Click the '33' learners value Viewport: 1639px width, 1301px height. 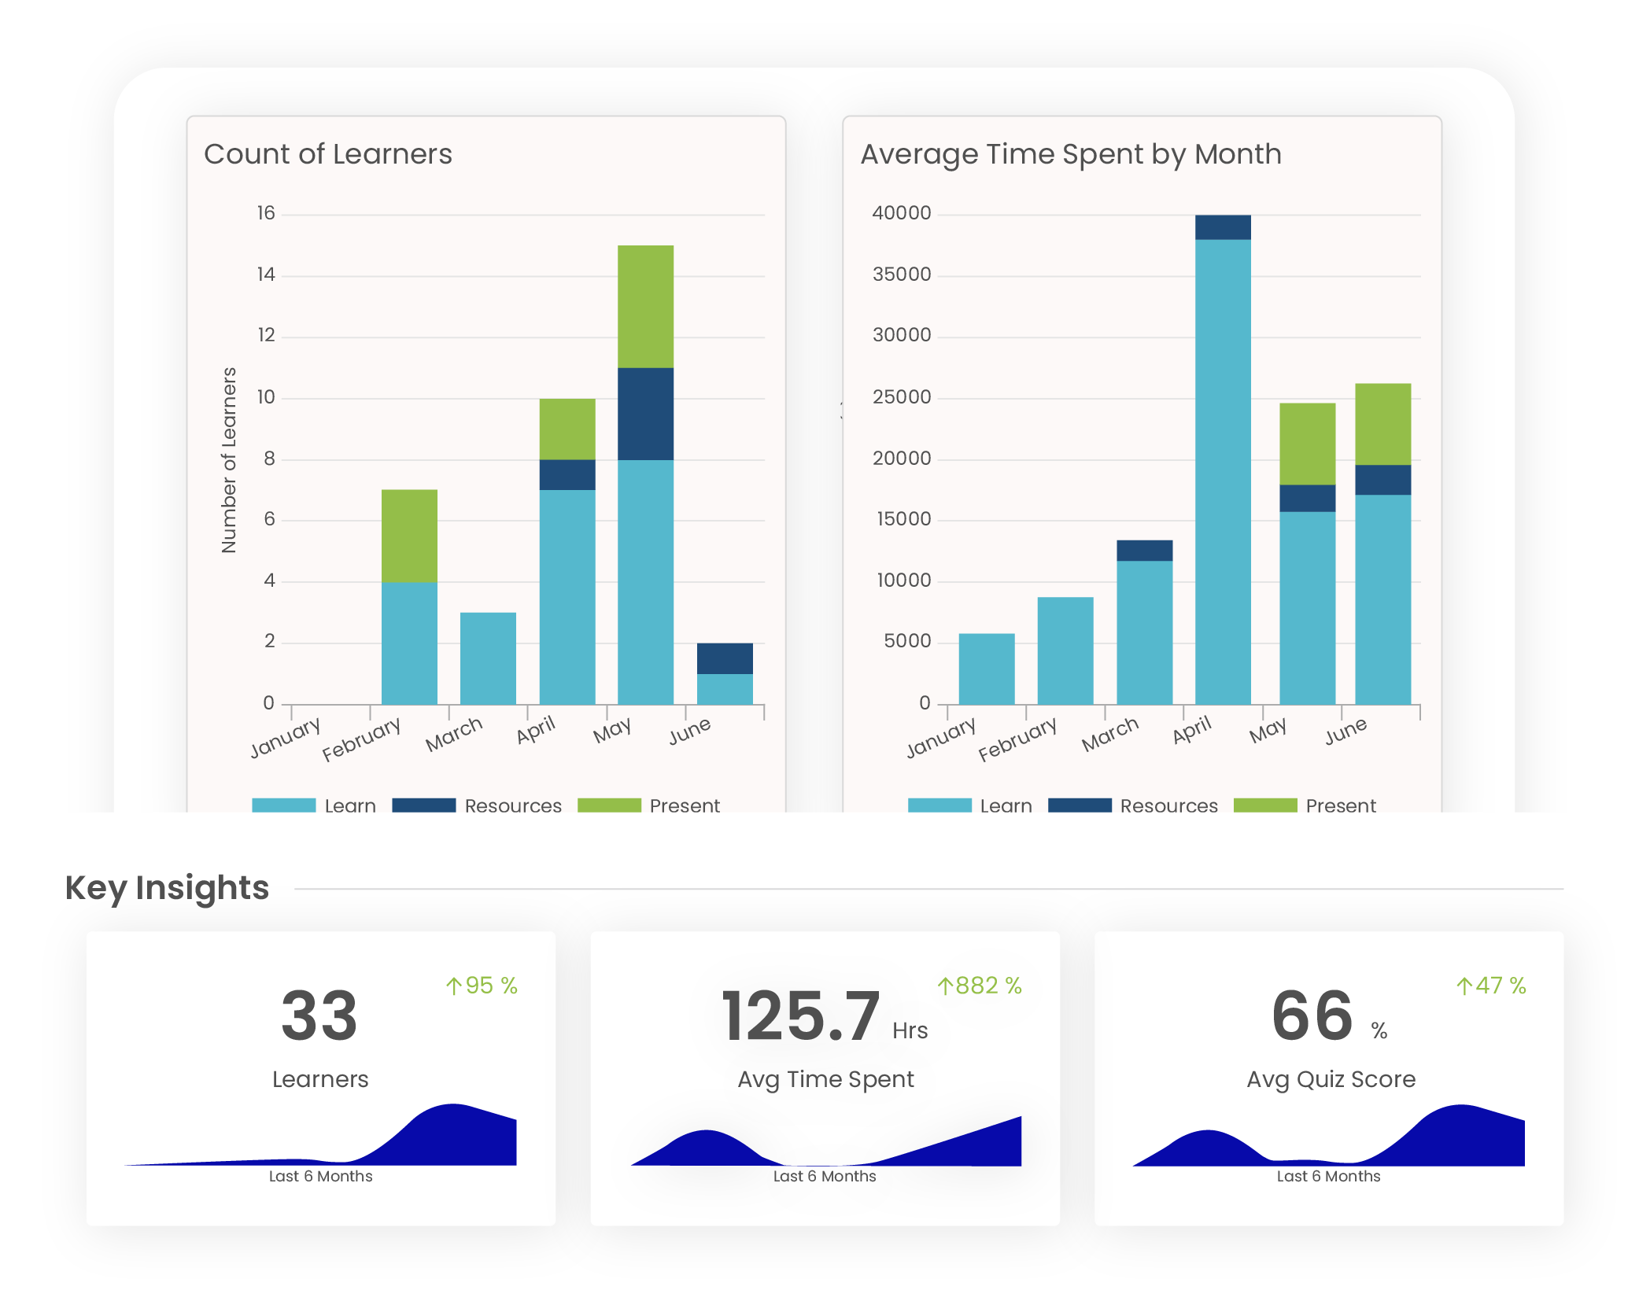point(319,1016)
